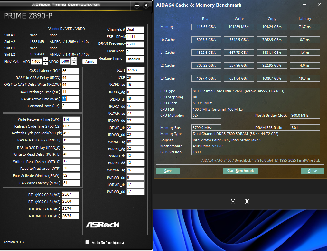Click the Memory Read result 118.63 GB/s
Image resolution: width=327 pixels, height=251 pixels.
[206, 27]
